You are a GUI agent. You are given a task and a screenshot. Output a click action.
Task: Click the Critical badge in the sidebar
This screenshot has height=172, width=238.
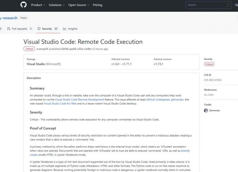click(209, 64)
